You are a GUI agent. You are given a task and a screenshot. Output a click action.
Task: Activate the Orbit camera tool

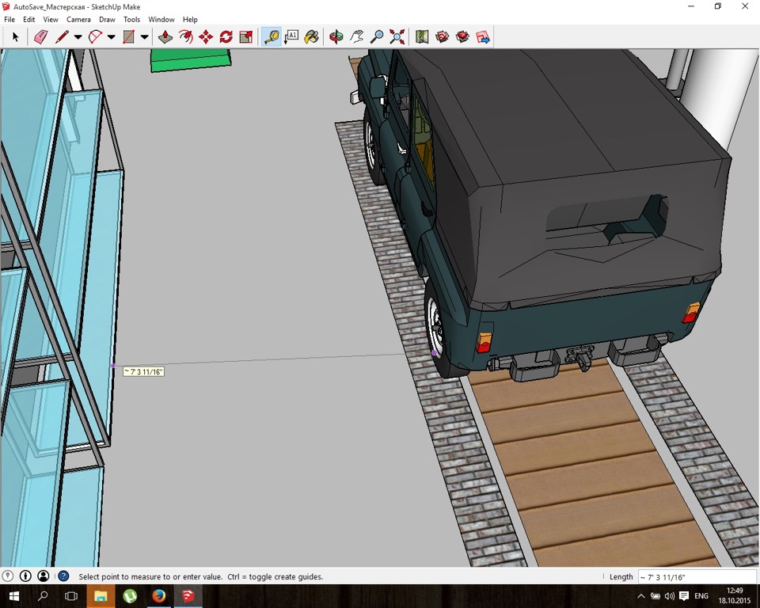click(336, 37)
